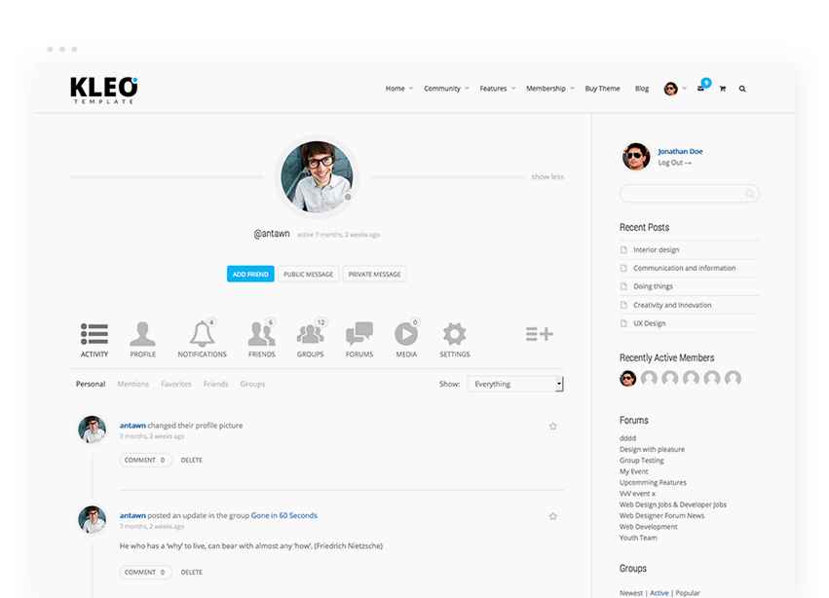This screenshot has width=829, height=598.
Task: Open the Show Everything dropdown
Action: pos(514,384)
